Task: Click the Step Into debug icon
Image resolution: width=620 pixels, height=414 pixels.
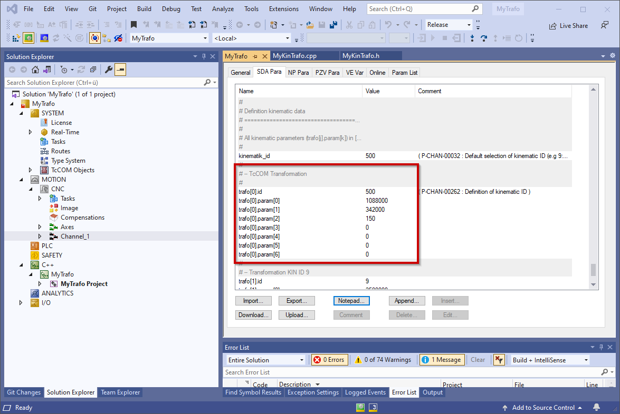Action: (472, 38)
